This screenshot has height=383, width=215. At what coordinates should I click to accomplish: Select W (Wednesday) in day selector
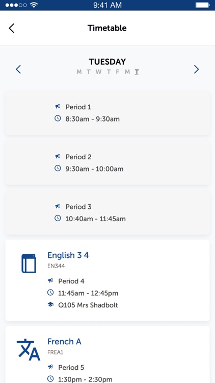(x=98, y=72)
